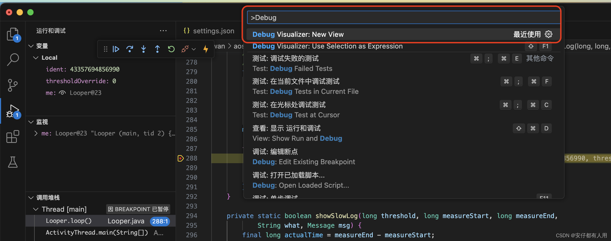Open Run and Debug bug icon
Viewport: 611px width, 241px height.
click(13, 111)
